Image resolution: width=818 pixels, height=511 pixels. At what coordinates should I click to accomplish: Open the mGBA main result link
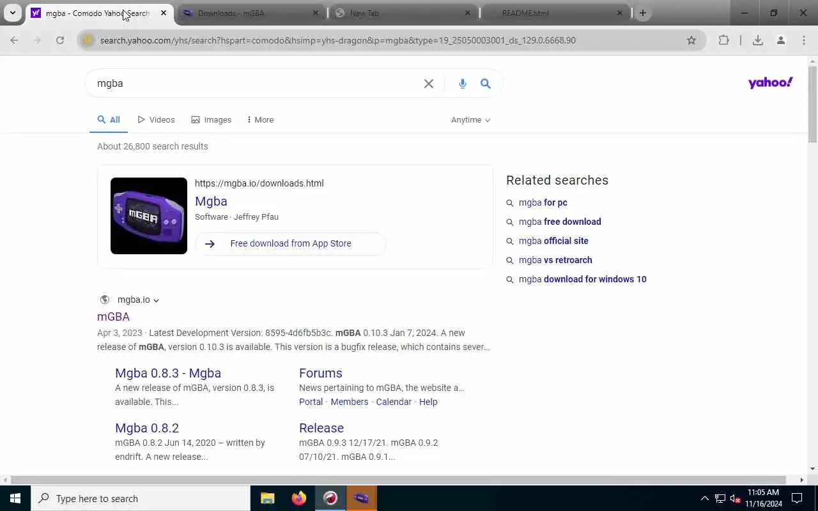[x=113, y=317]
